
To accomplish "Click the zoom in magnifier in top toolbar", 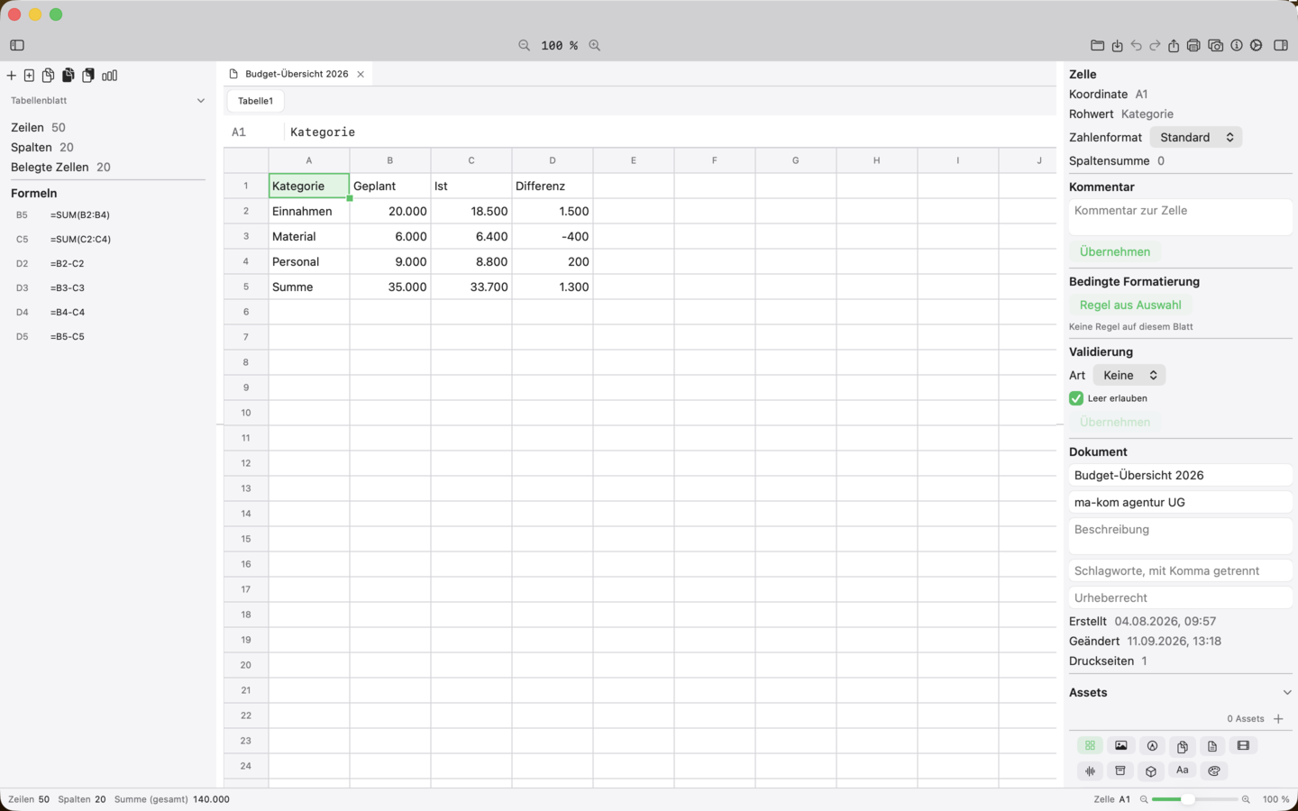I will pos(595,45).
